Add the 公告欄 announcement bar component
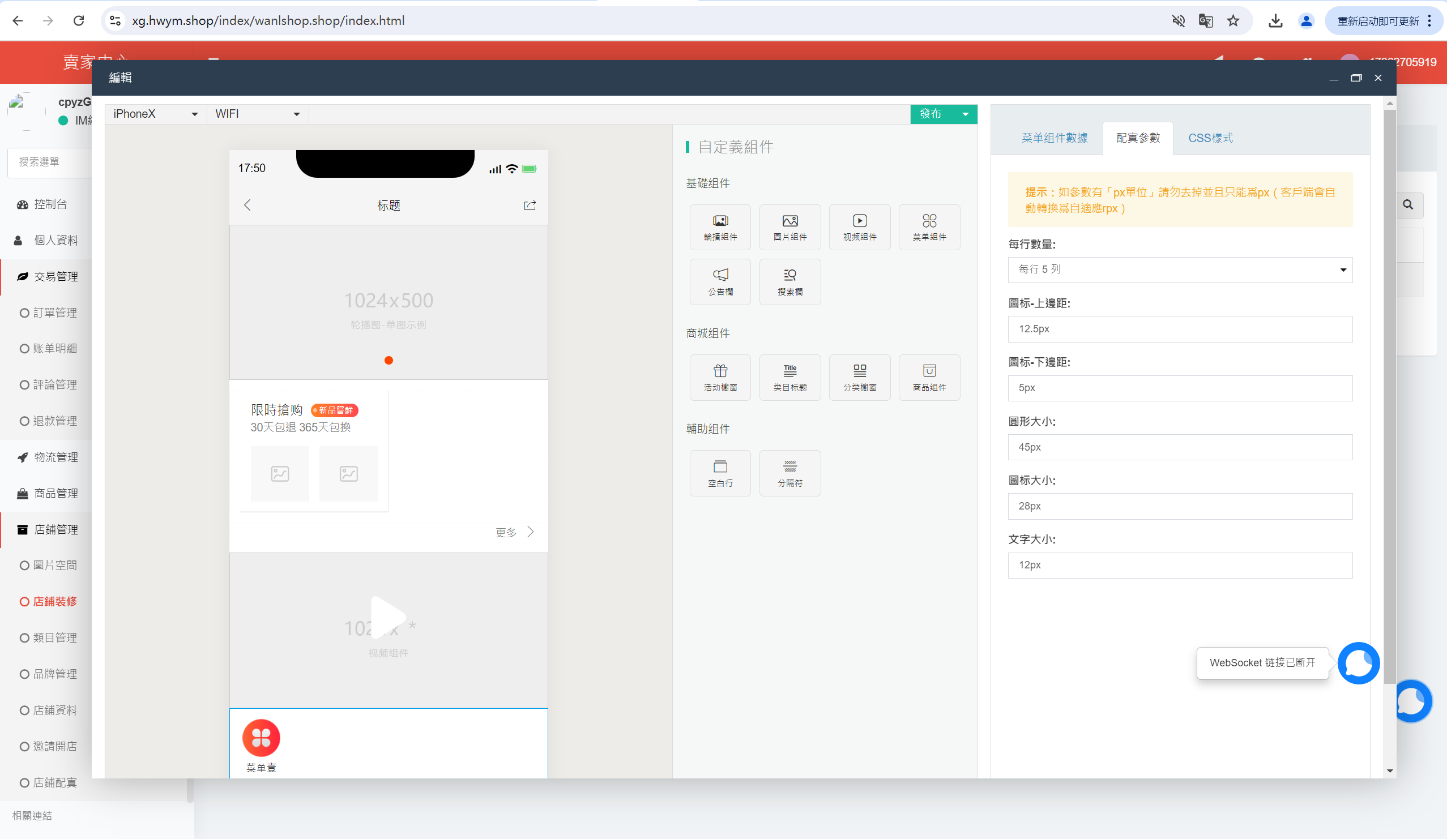Screen dimensions: 1447x839 720,281
